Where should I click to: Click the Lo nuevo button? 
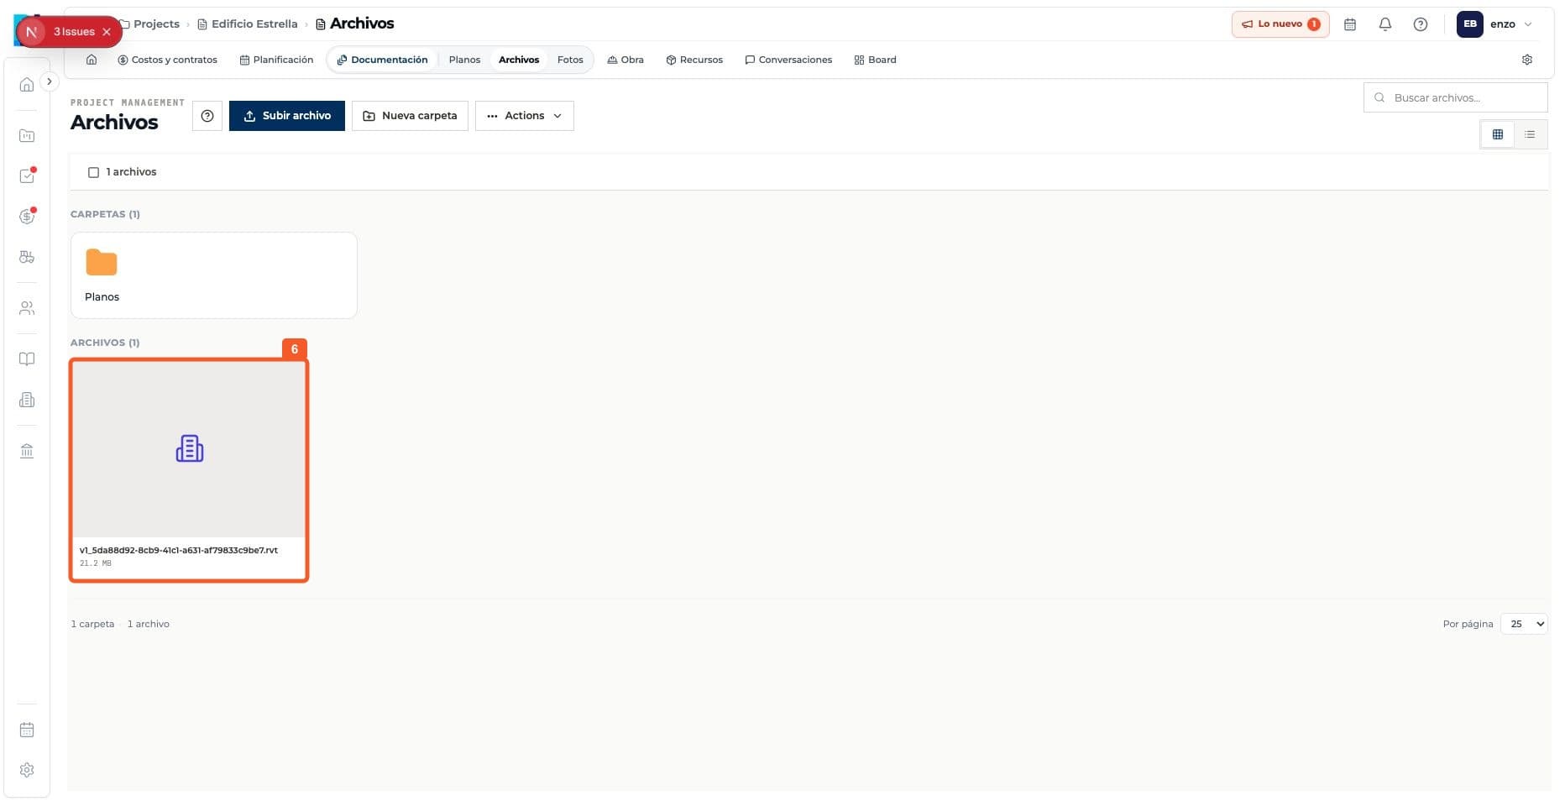click(1280, 24)
